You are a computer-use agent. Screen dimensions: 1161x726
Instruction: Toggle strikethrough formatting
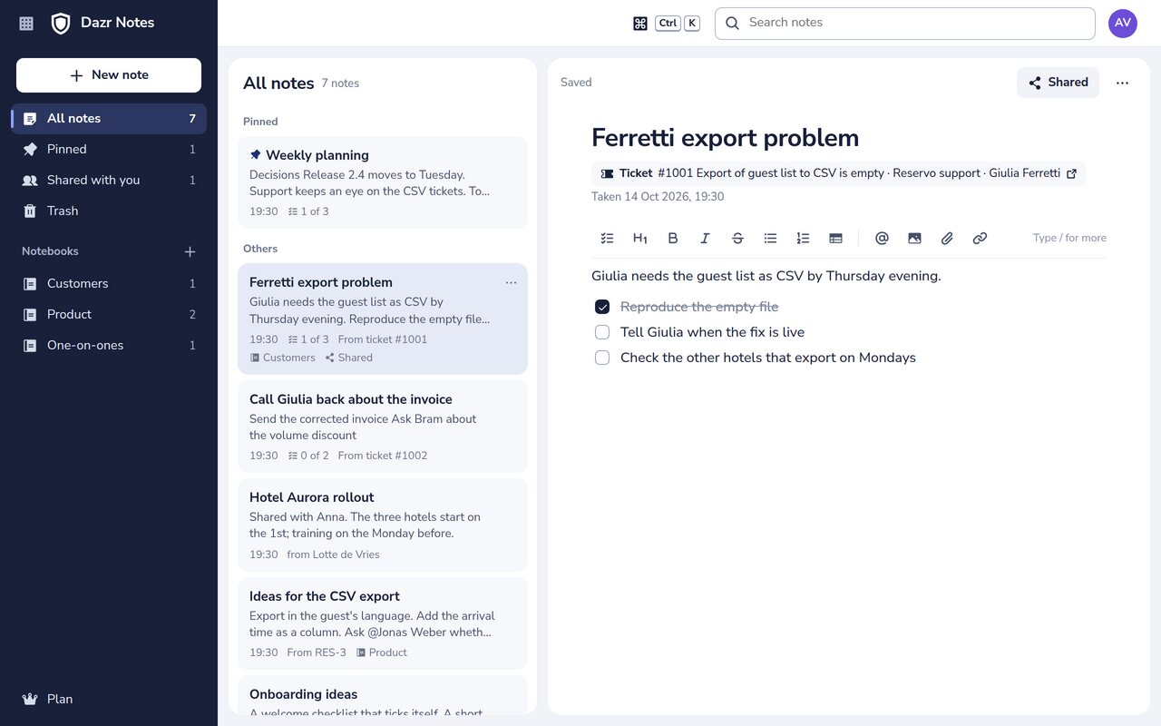pos(737,238)
